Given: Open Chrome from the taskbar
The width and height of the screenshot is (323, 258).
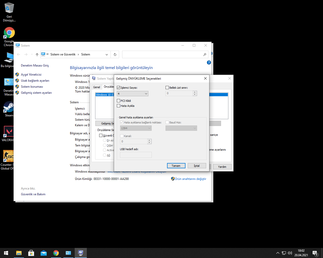Looking at the screenshot, I should coord(56,253).
